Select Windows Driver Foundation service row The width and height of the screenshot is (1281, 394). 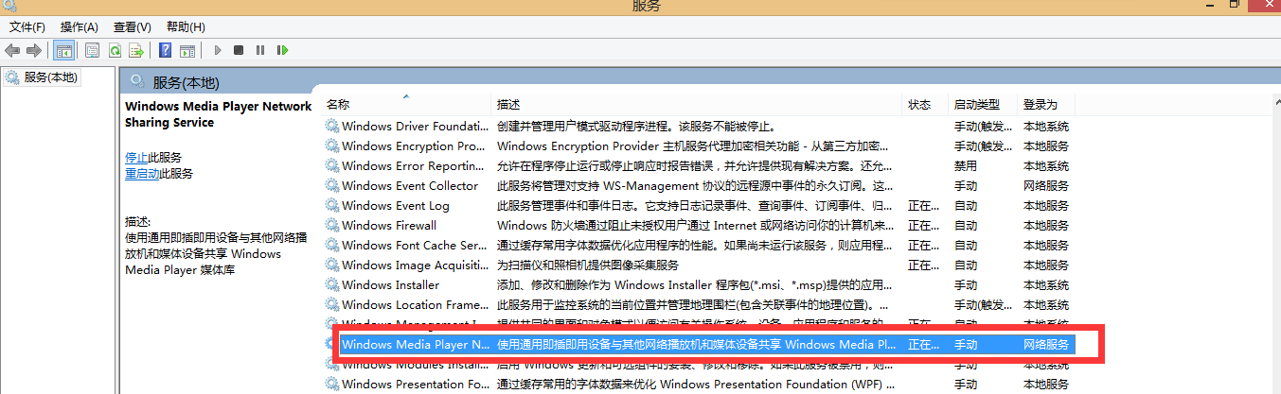pyautogui.click(x=699, y=126)
